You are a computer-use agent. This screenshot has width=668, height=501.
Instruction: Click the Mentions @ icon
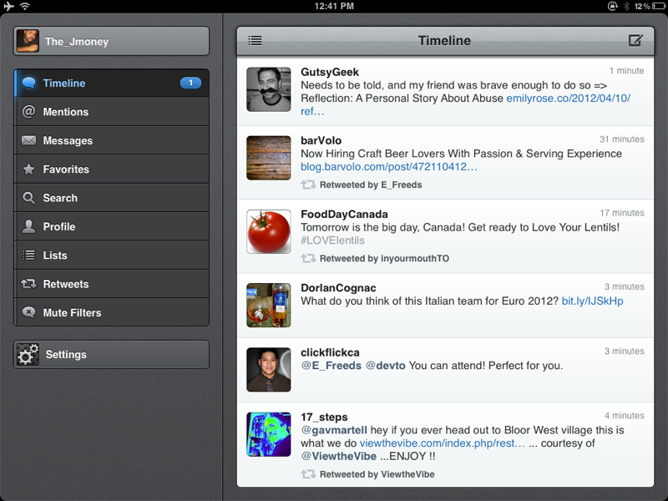pos(29,112)
